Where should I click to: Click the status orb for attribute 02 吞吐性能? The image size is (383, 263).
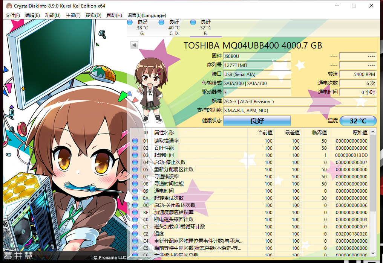coord(135,148)
